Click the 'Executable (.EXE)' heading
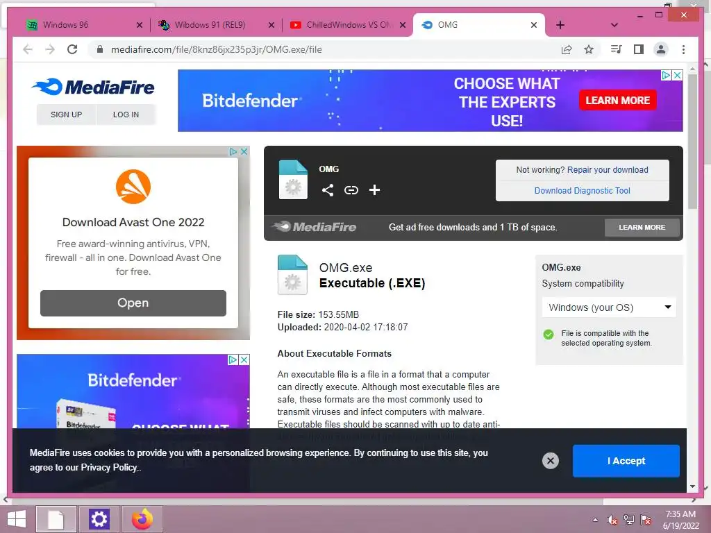 372,283
